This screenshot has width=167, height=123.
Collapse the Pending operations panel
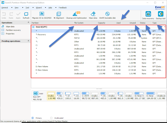coord(28,41)
